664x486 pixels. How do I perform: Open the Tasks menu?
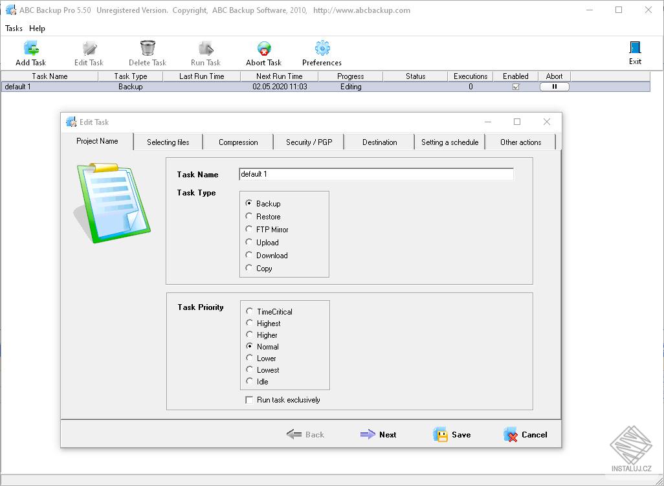(x=14, y=28)
